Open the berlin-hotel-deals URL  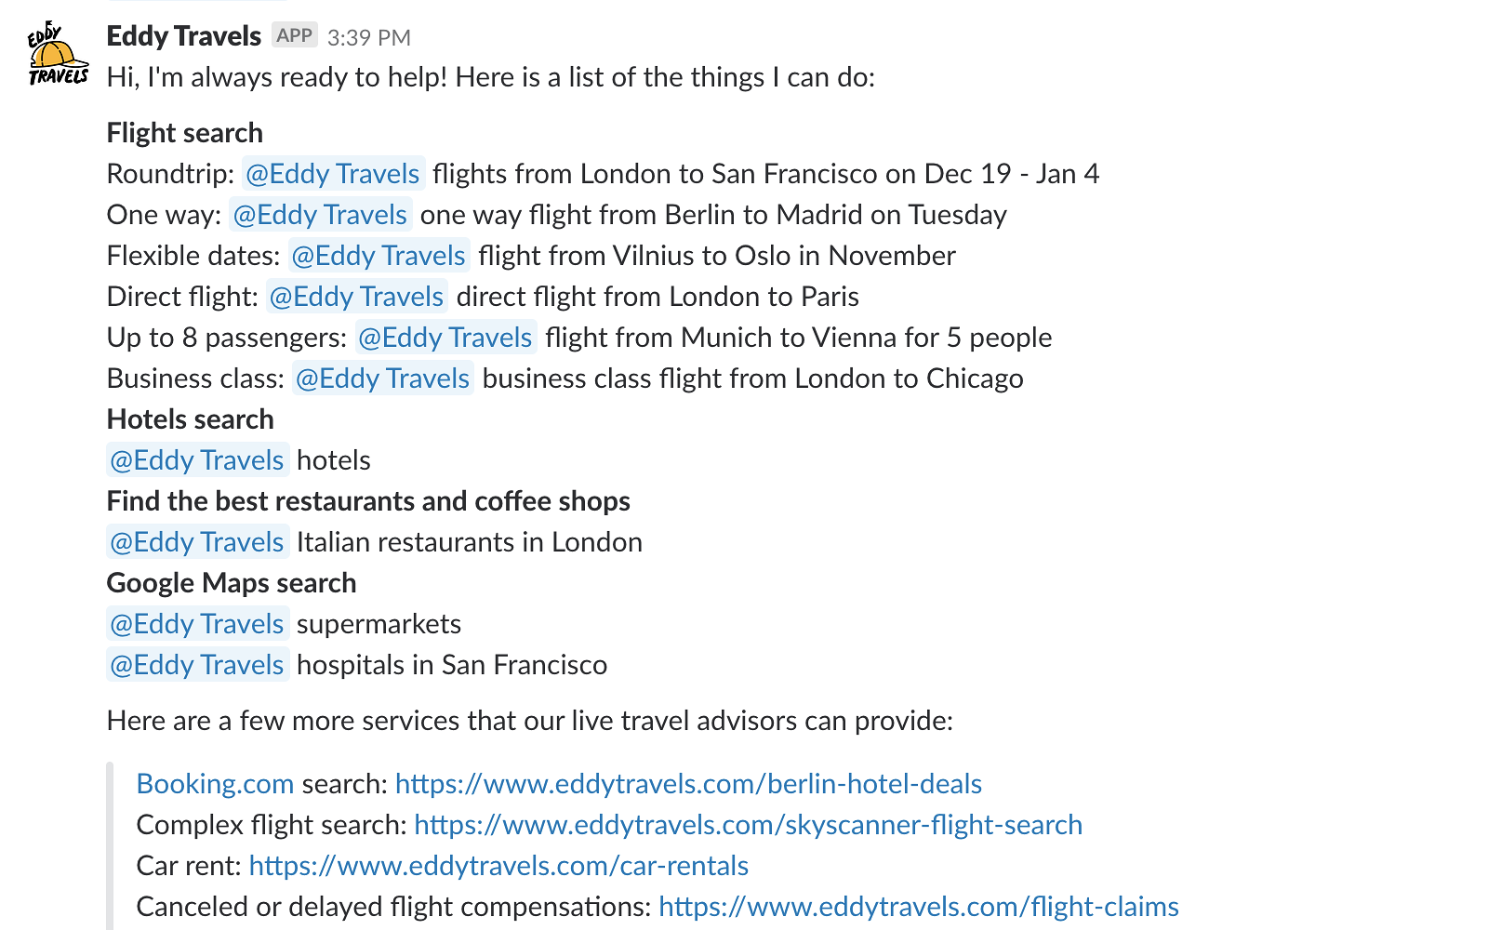(x=688, y=784)
